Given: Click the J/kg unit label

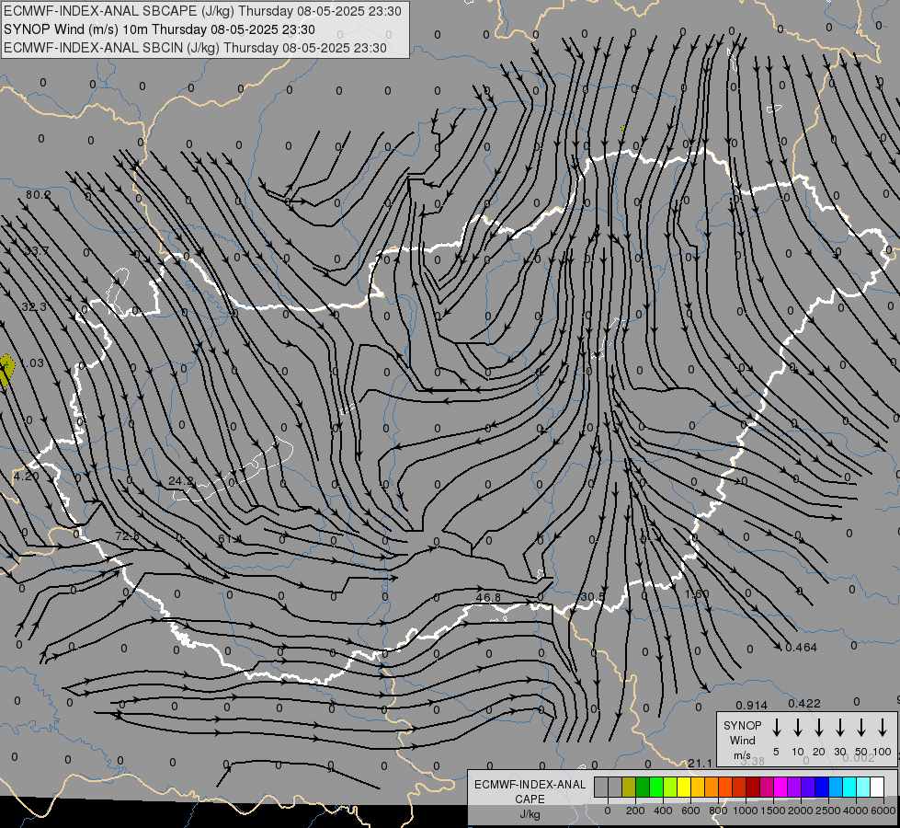Looking at the screenshot, I should [x=530, y=814].
